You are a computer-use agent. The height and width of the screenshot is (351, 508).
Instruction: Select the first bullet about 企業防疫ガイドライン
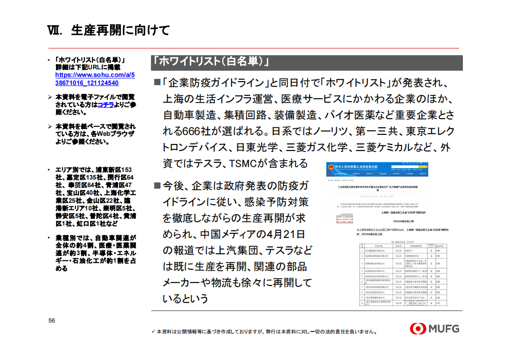coord(304,123)
